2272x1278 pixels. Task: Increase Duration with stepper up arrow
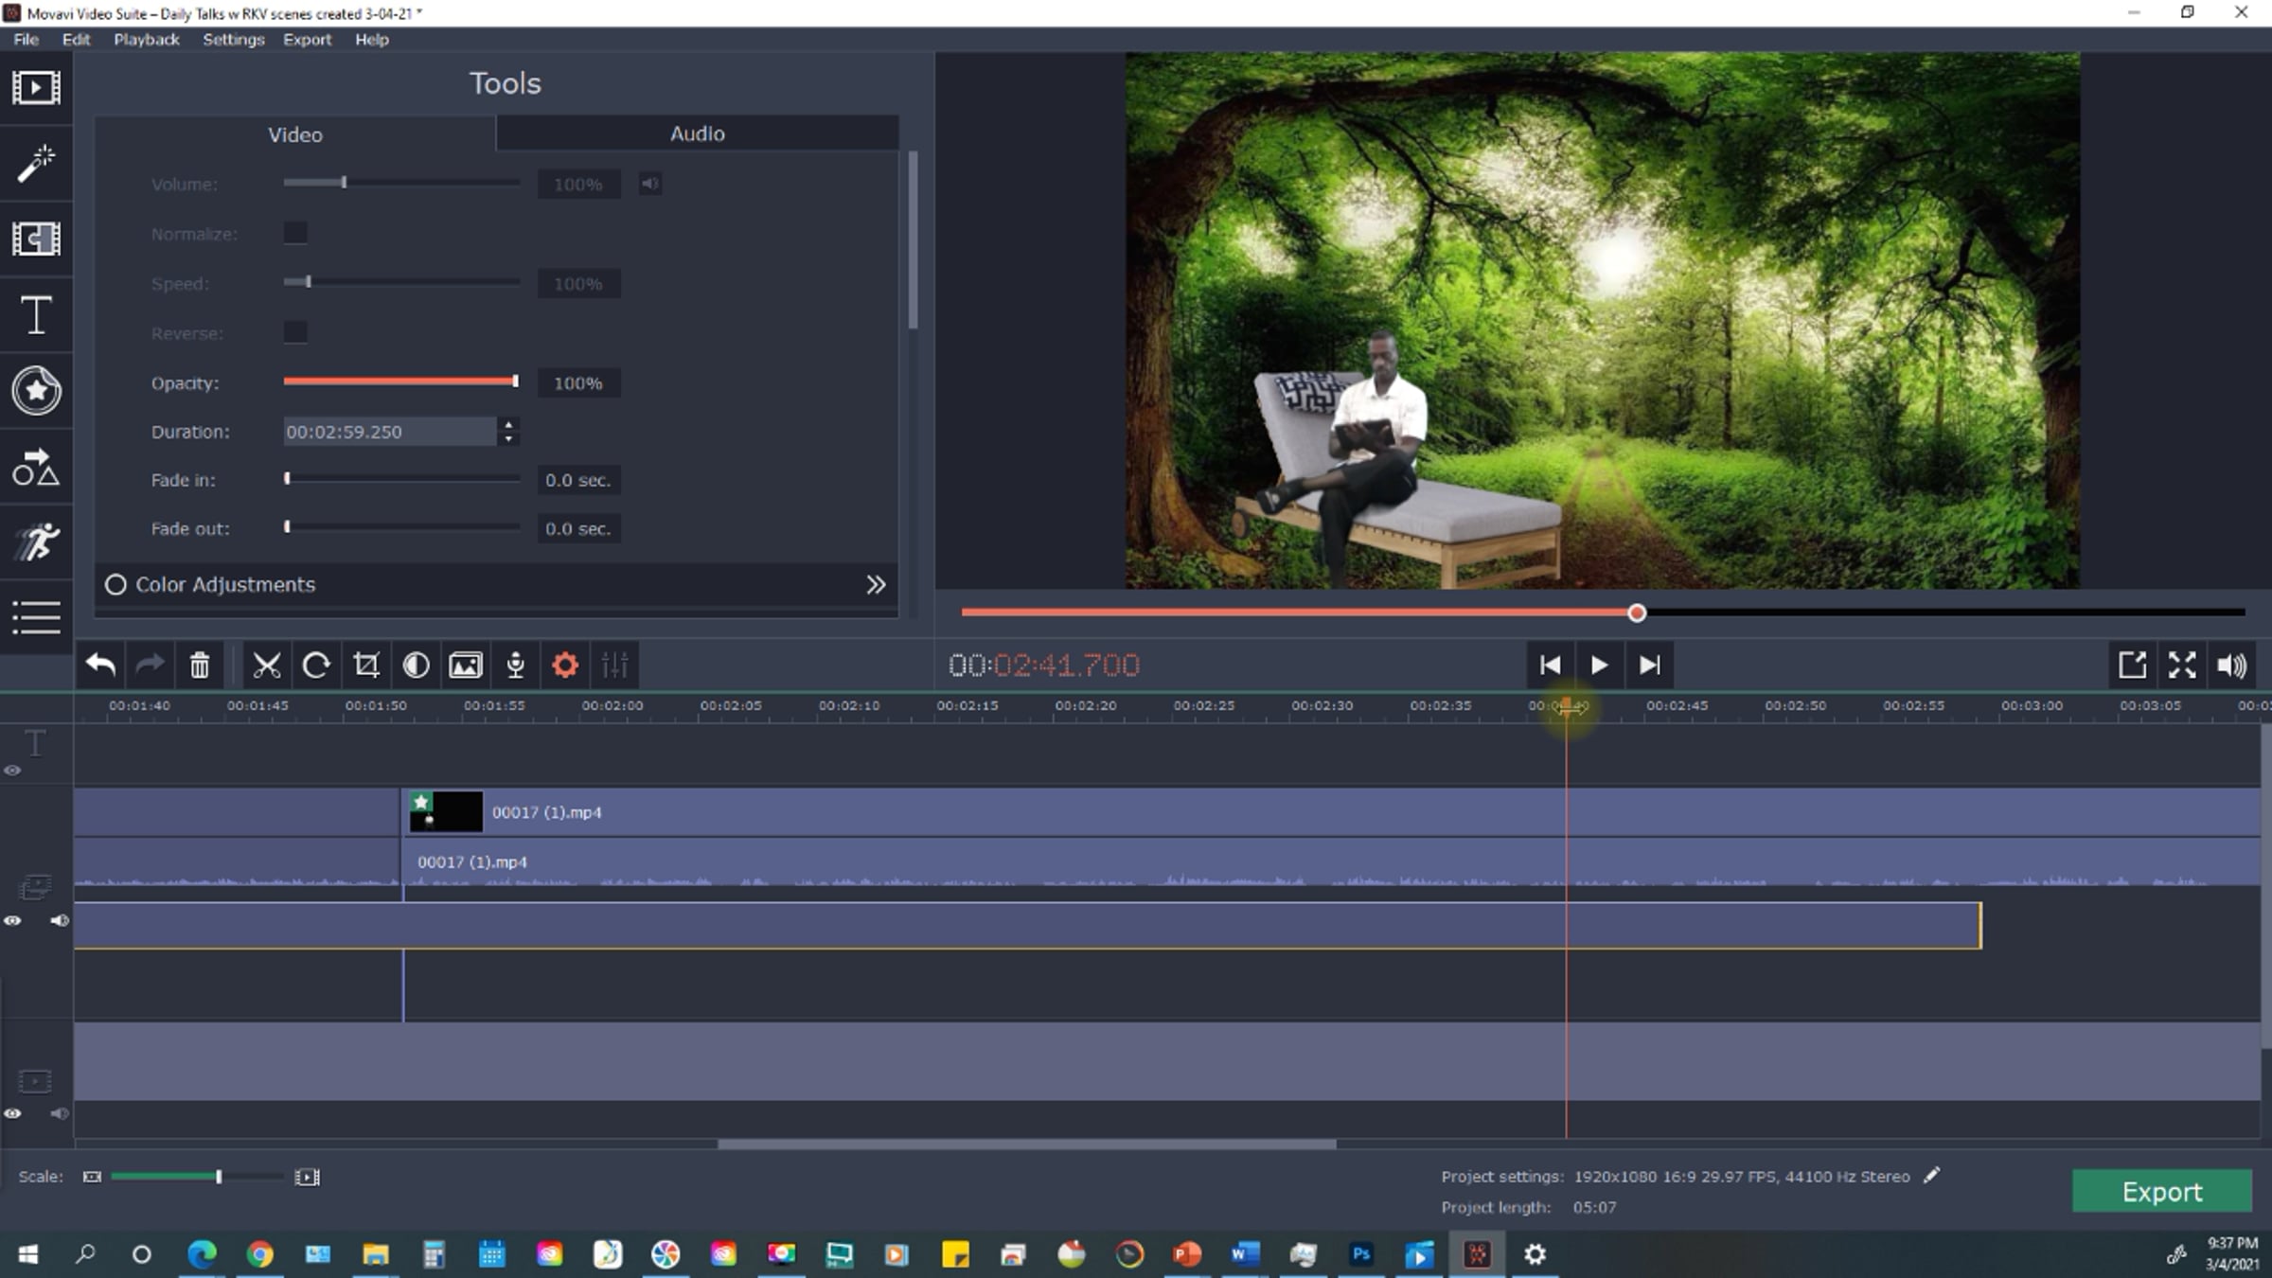[509, 424]
